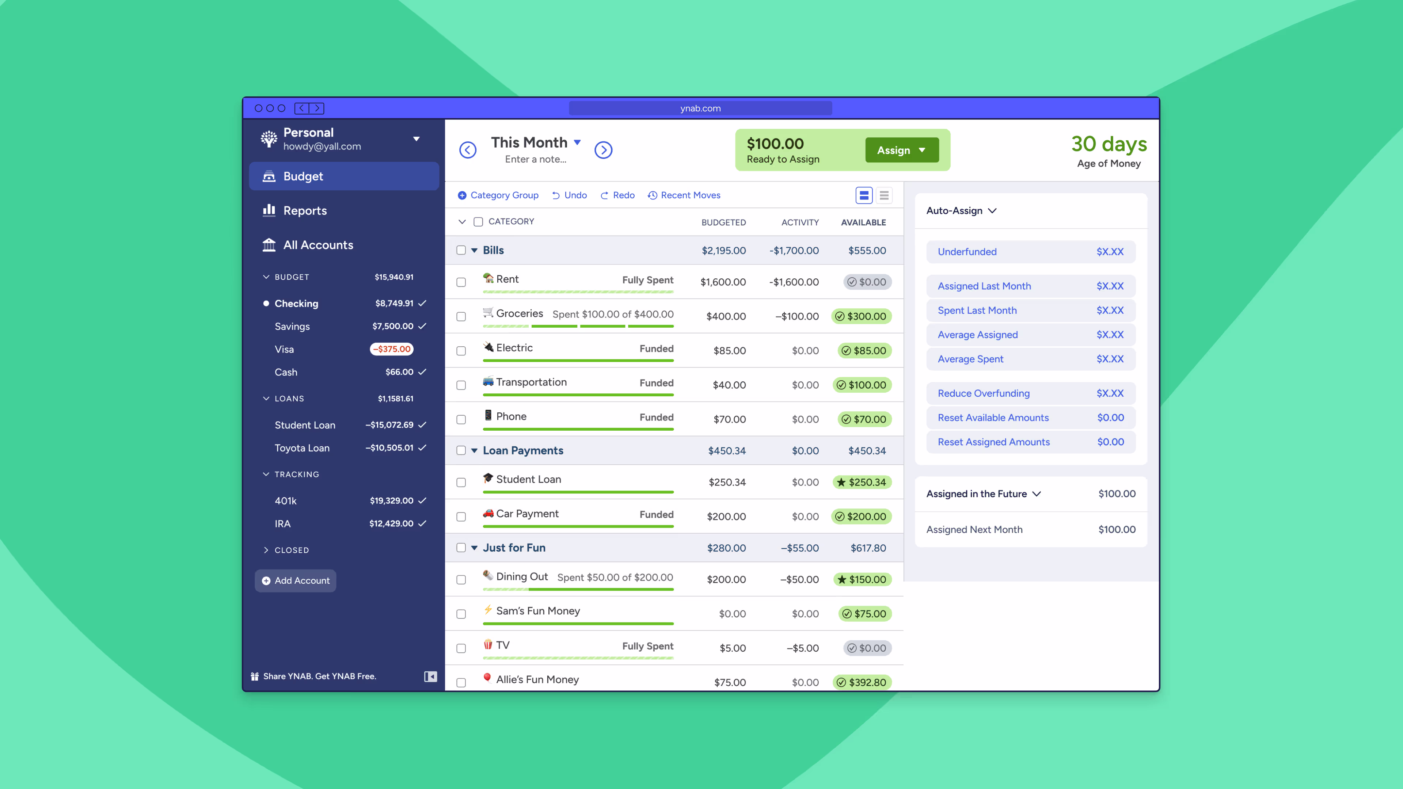Viewport: 1403px width, 789px height.
Task: Collapse the LOANS accounts section
Action: (x=266, y=398)
